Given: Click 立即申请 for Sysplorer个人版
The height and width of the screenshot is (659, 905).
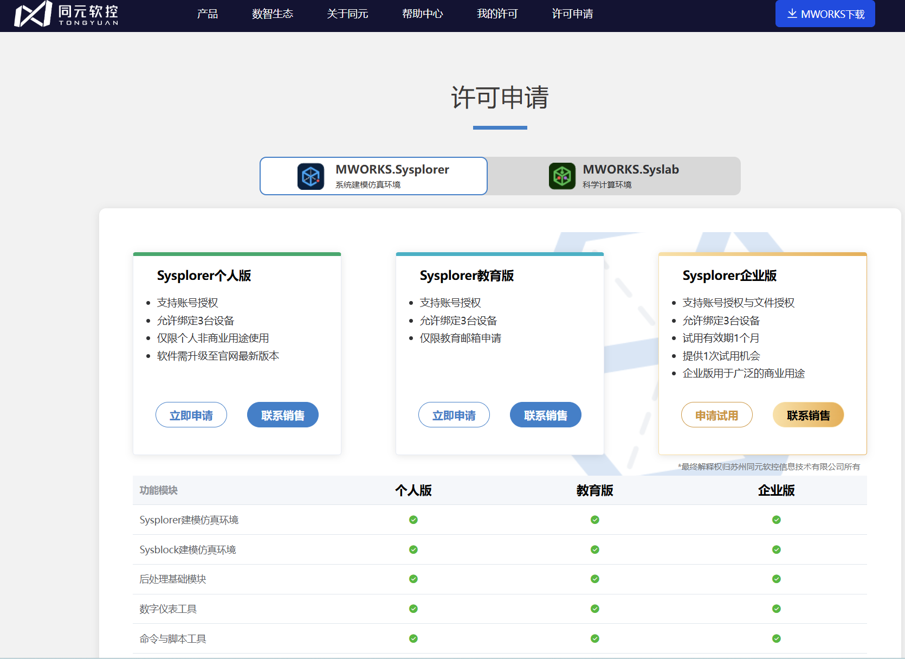Looking at the screenshot, I should (x=191, y=415).
